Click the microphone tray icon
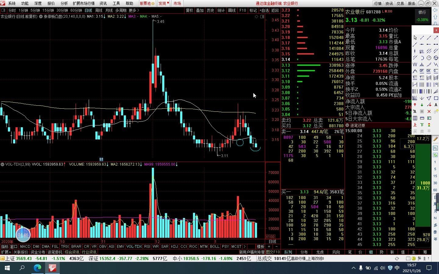Viewport: 439px width, 274px height. click(x=361, y=268)
